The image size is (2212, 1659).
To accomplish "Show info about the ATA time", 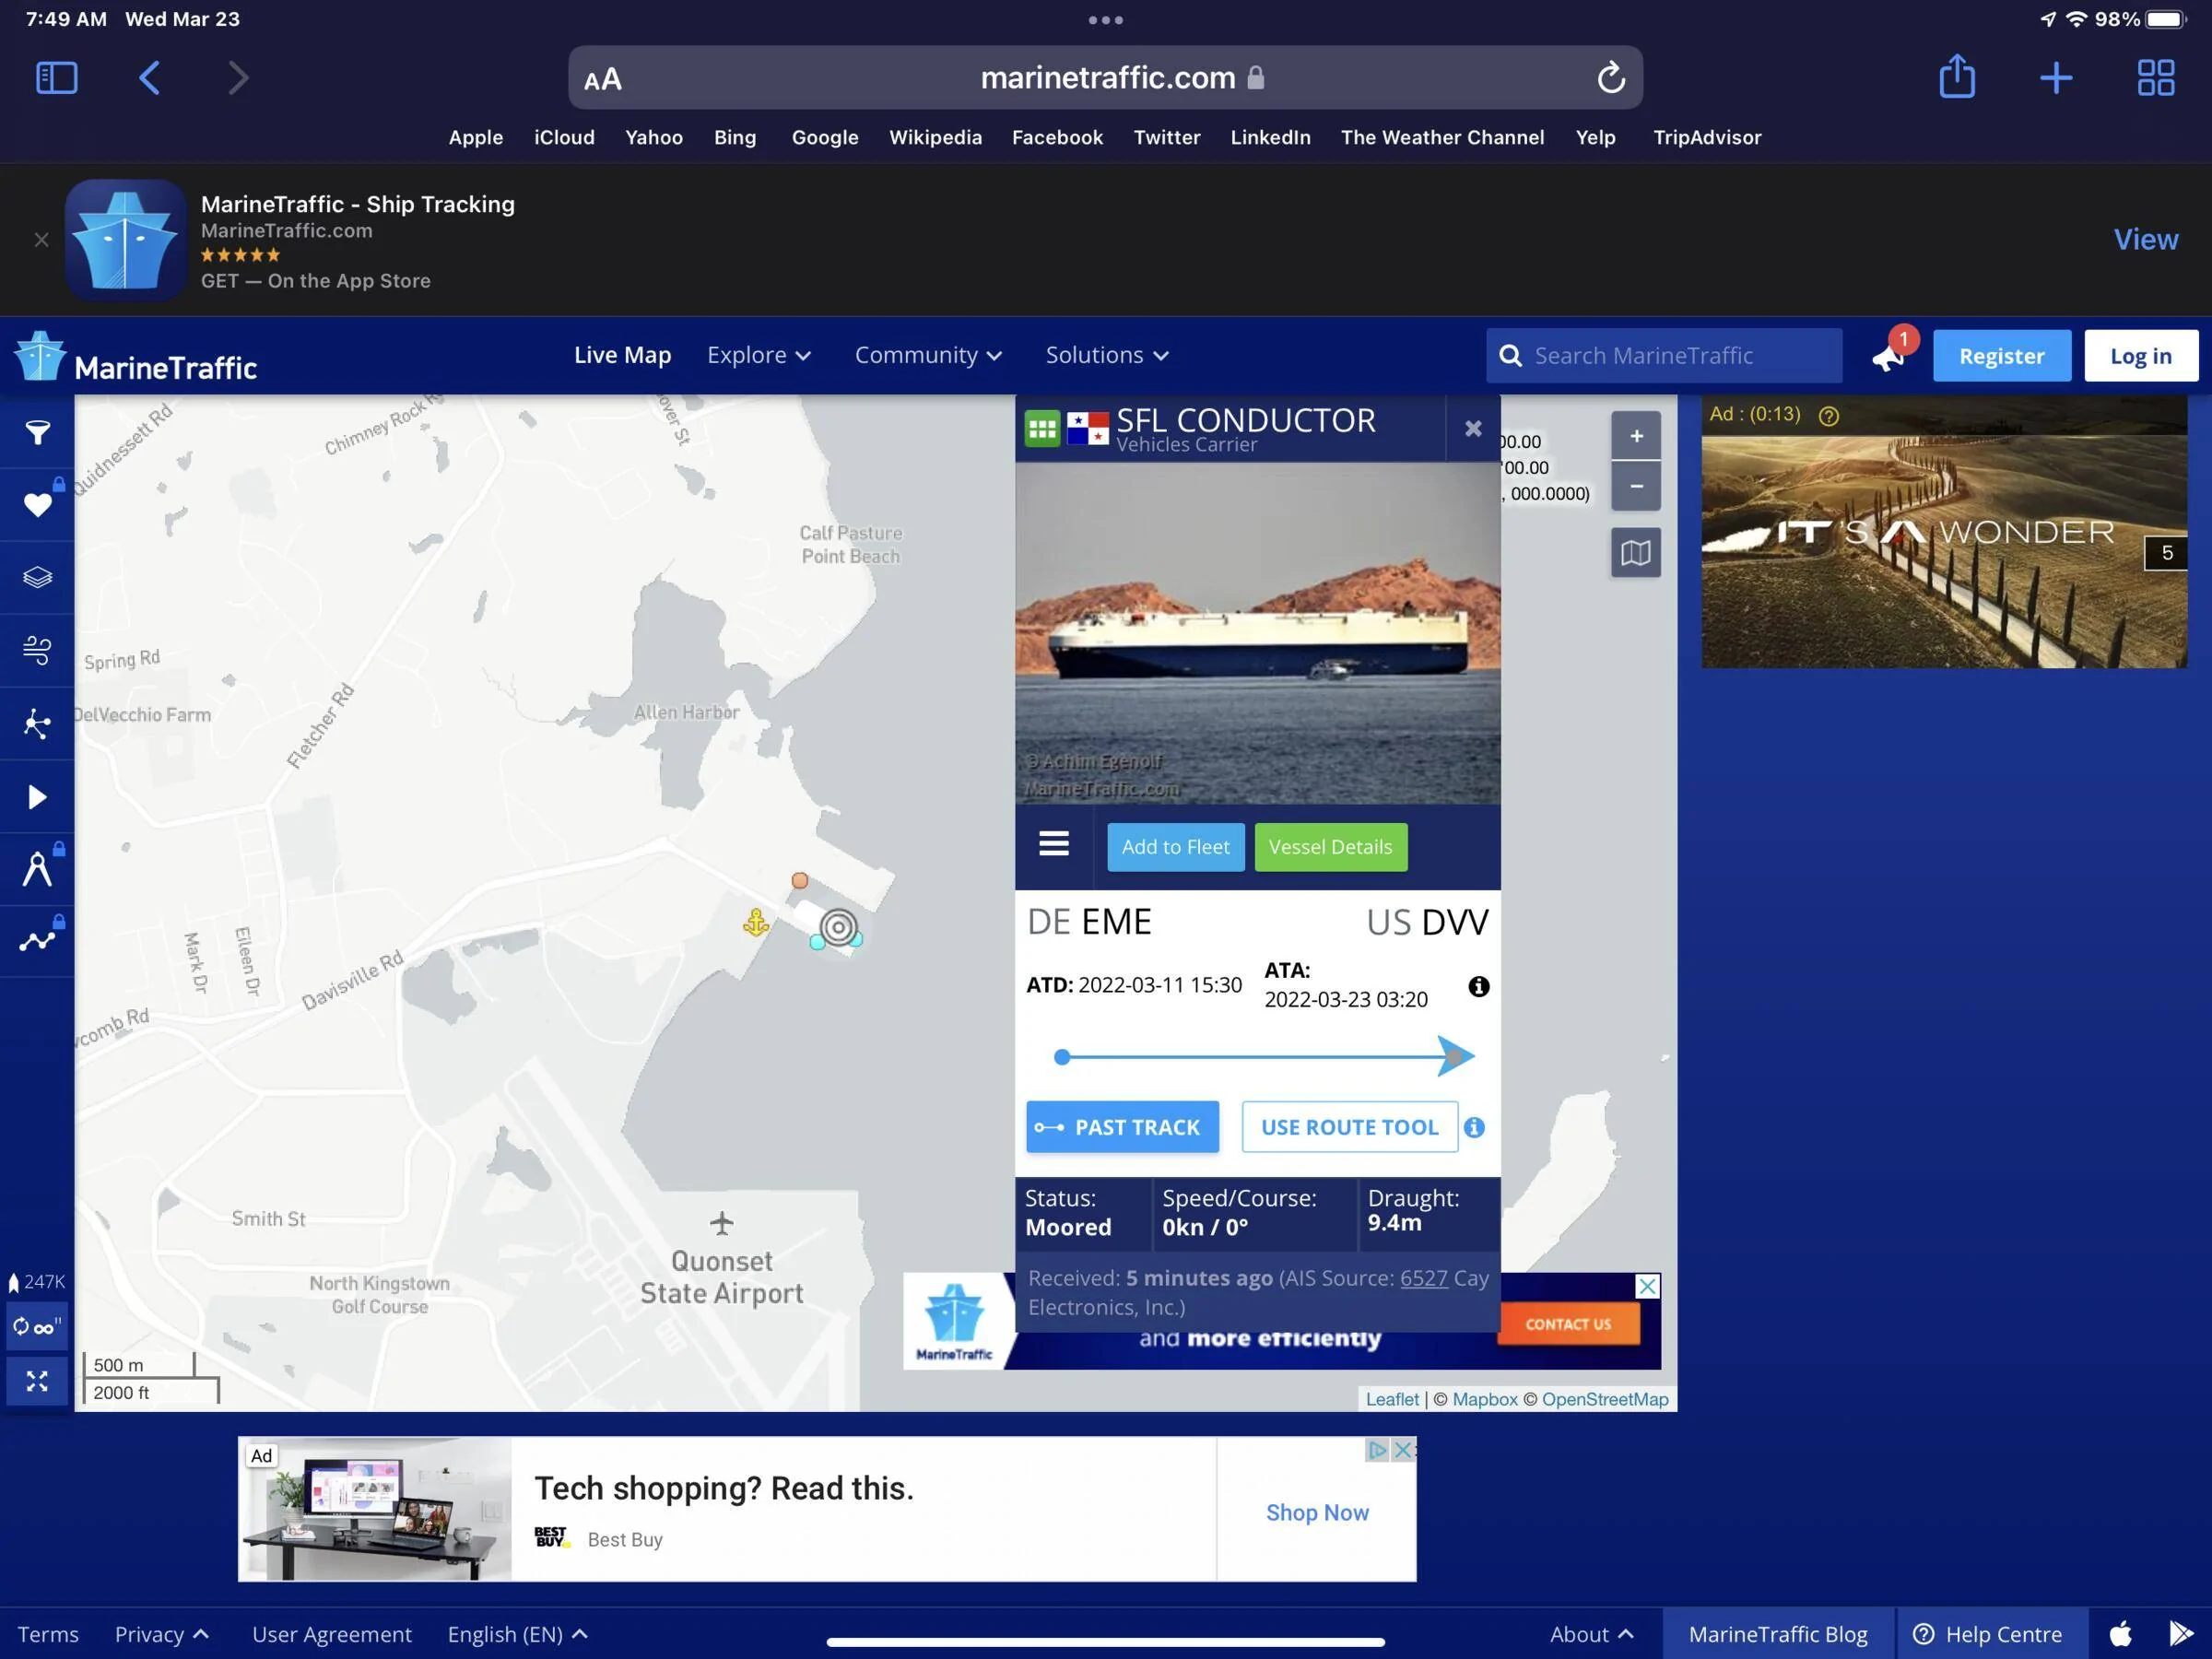I will pos(1479,987).
